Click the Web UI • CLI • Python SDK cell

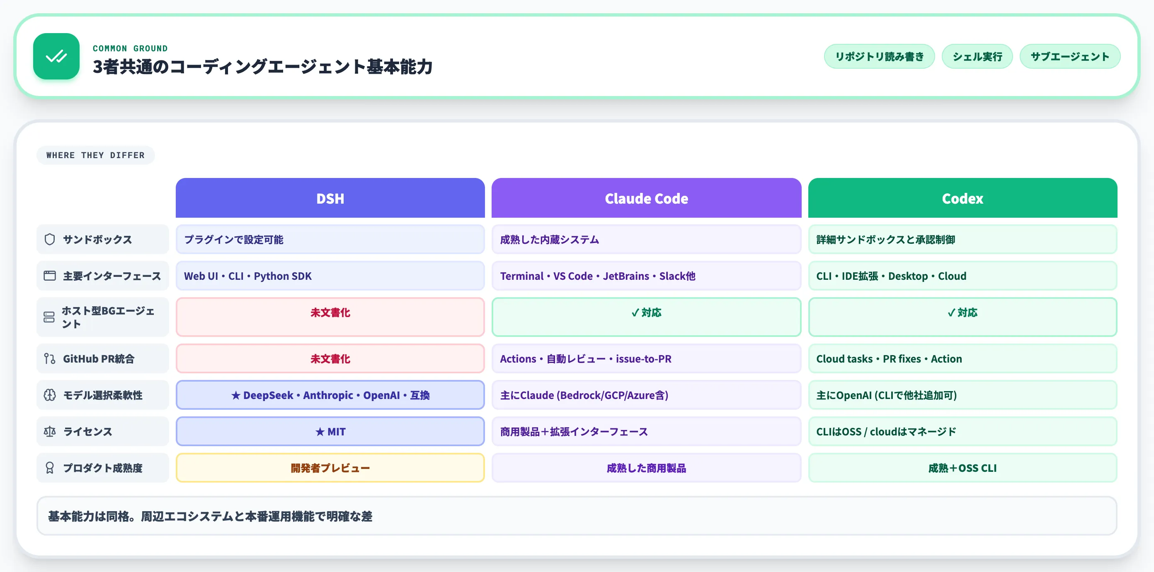[330, 276]
